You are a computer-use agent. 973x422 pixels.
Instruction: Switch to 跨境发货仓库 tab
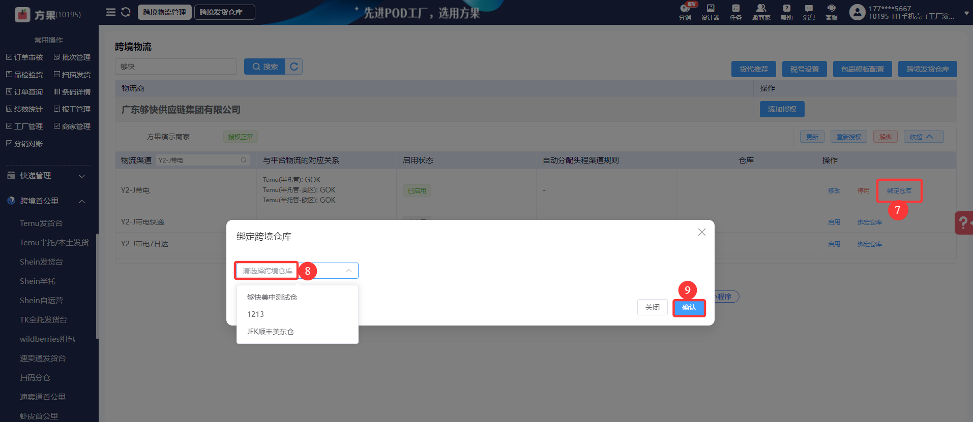click(225, 12)
